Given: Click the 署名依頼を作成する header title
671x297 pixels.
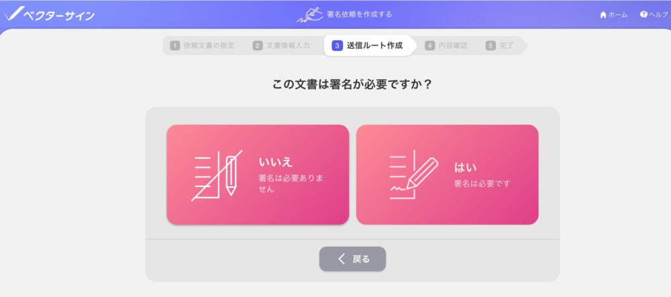Looking at the screenshot, I should pos(360,15).
